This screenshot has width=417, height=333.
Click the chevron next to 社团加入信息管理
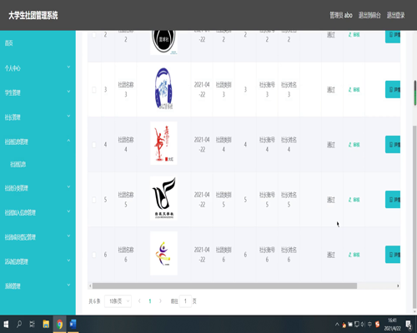tap(68, 211)
